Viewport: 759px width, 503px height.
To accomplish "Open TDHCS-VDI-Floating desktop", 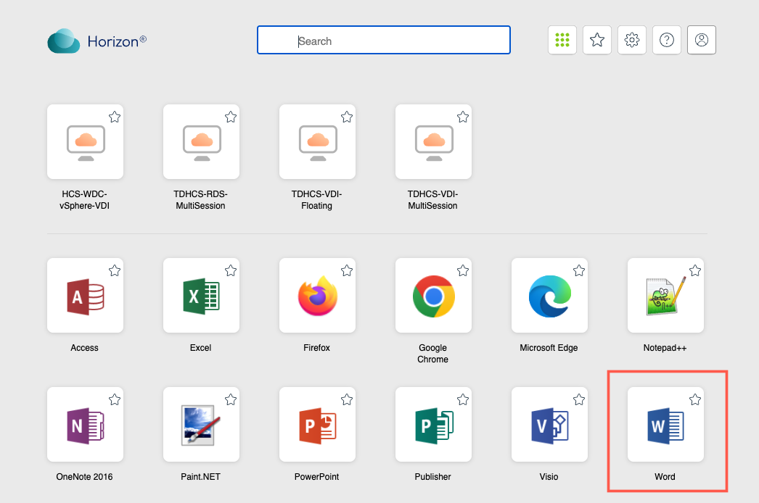I will click(317, 142).
